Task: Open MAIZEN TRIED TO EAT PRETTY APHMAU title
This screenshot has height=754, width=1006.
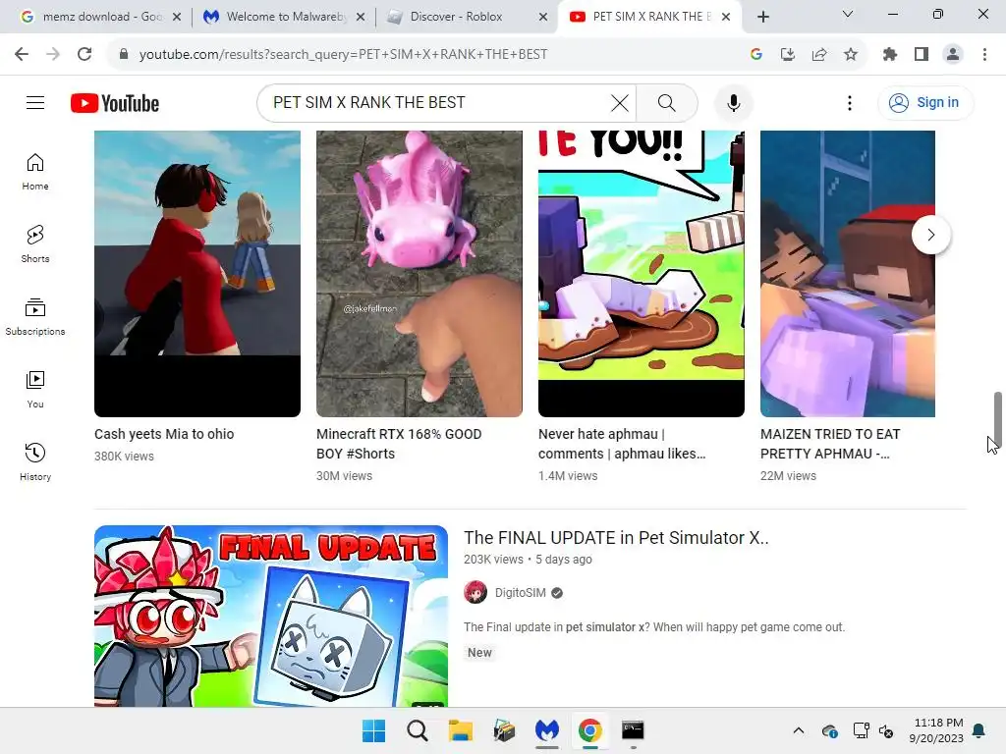Action: coord(830,444)
